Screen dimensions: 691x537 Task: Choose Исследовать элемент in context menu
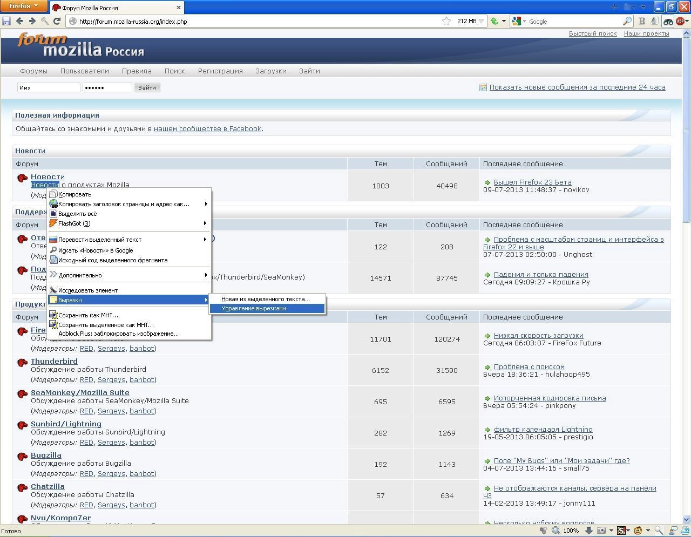pos(129,290)
